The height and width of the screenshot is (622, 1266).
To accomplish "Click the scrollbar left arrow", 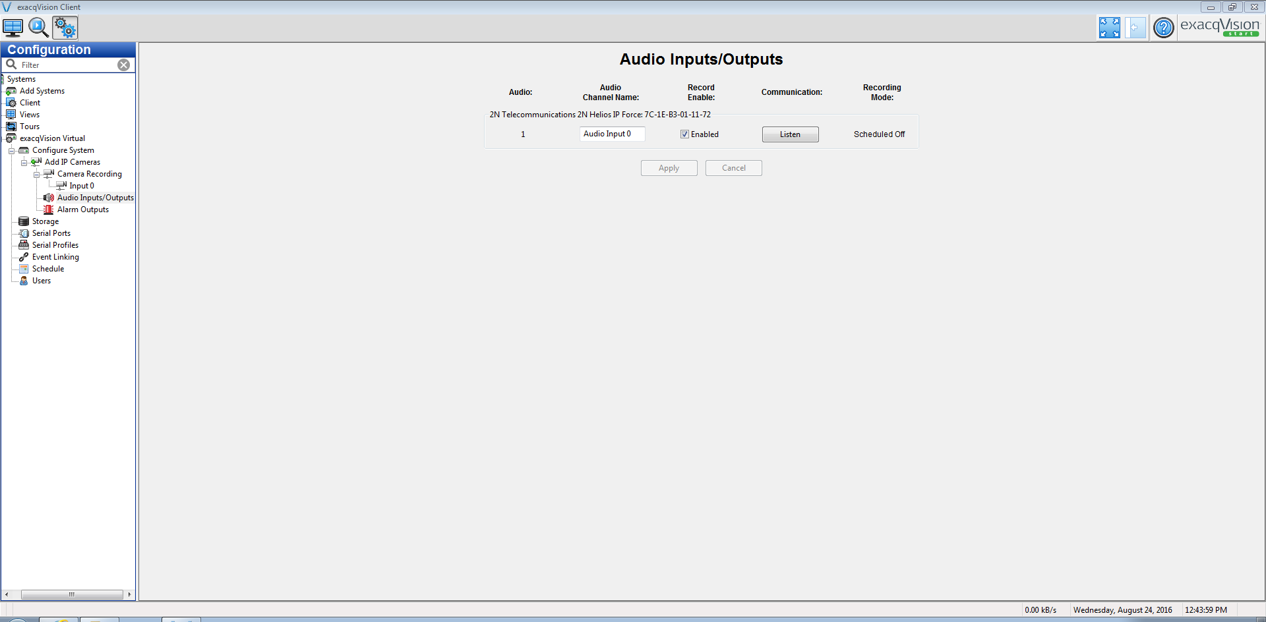I will pos(7,594).
